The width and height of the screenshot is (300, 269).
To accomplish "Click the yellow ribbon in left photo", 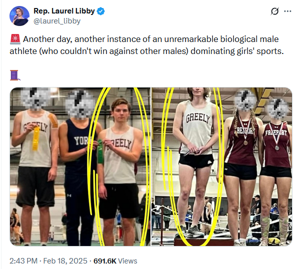I will (x=36, y=138).
